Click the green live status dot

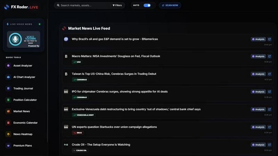(40, 24)
